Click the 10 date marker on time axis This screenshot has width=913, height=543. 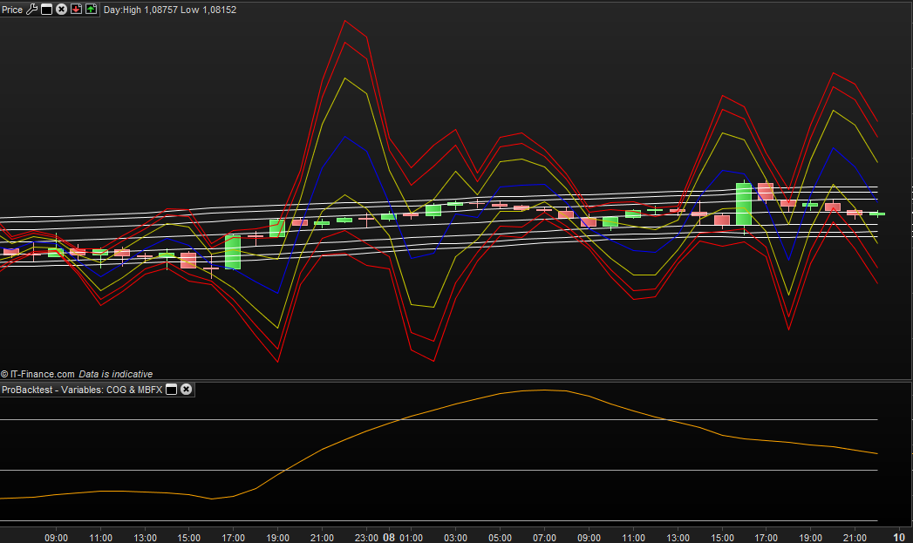(x=899, y=537)
